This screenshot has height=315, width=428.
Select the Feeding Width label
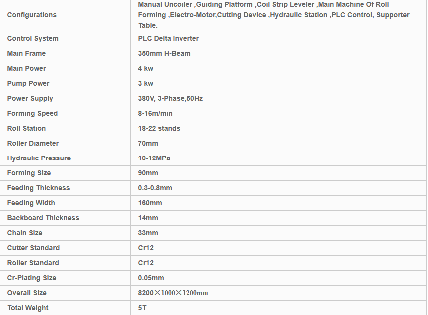[31, 203]
